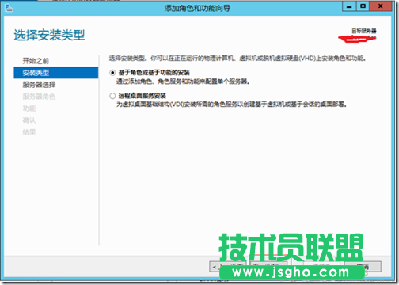The image size is (399, 285).
Task: Click wizard icon in title bar
Action: (9, 8)
